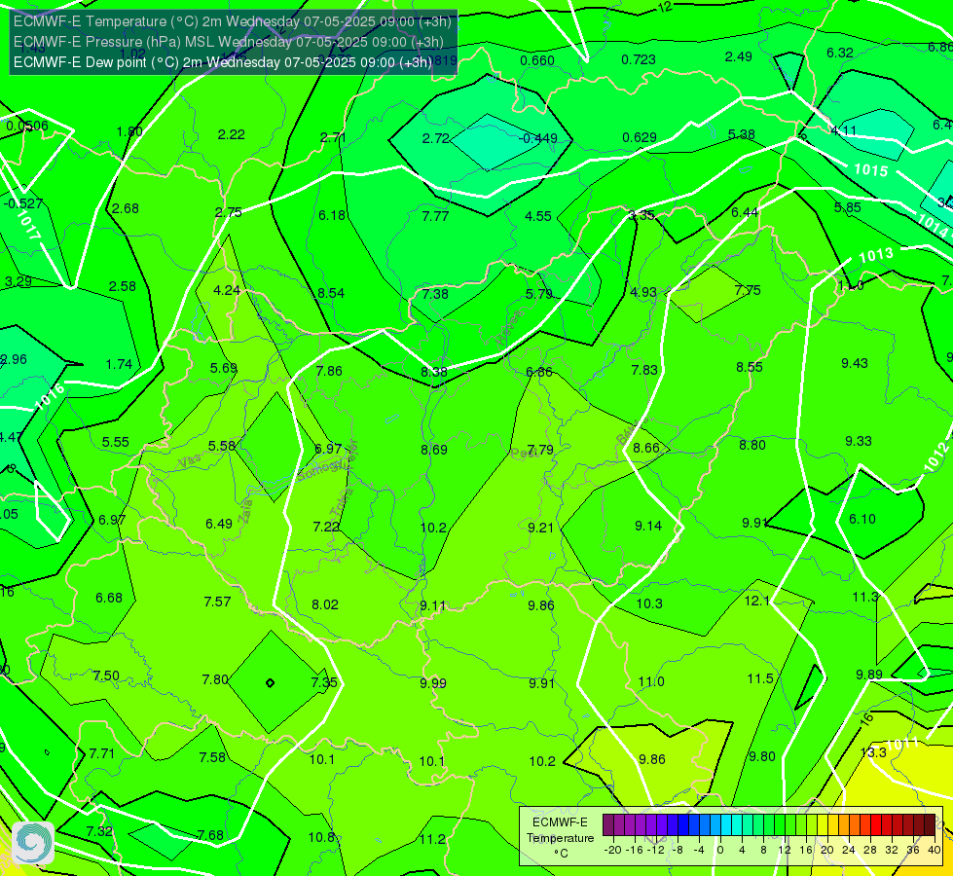Click the -0.449 dew point value
The width and height of the screenshot is (953, 876).
click(x=538, y=138)
